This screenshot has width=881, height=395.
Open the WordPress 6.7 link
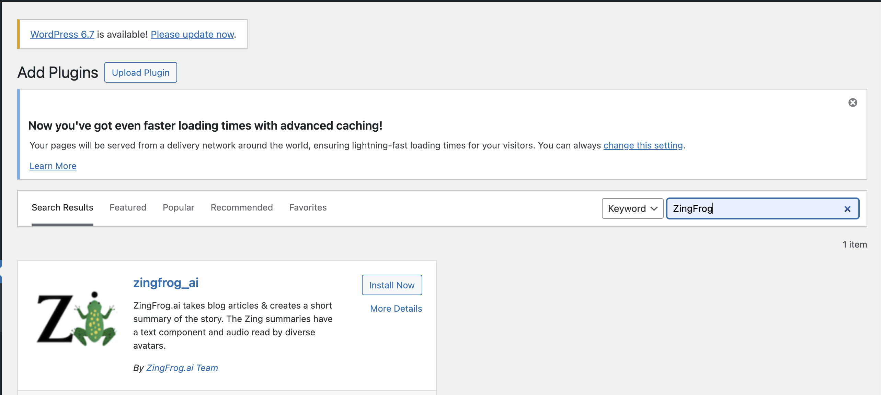click(62, 34)
